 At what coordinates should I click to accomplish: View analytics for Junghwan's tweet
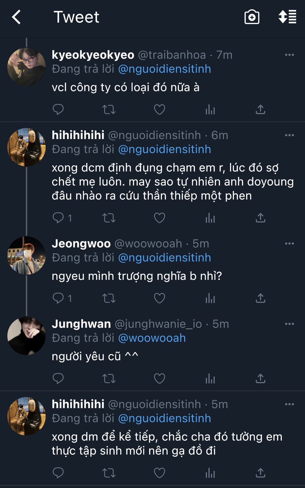pos(210,379)
